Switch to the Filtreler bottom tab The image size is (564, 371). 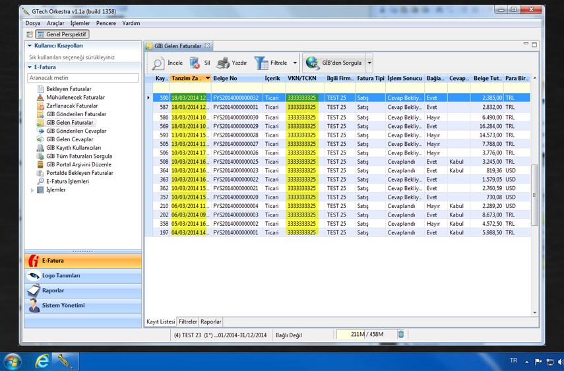tap(188, 321)
